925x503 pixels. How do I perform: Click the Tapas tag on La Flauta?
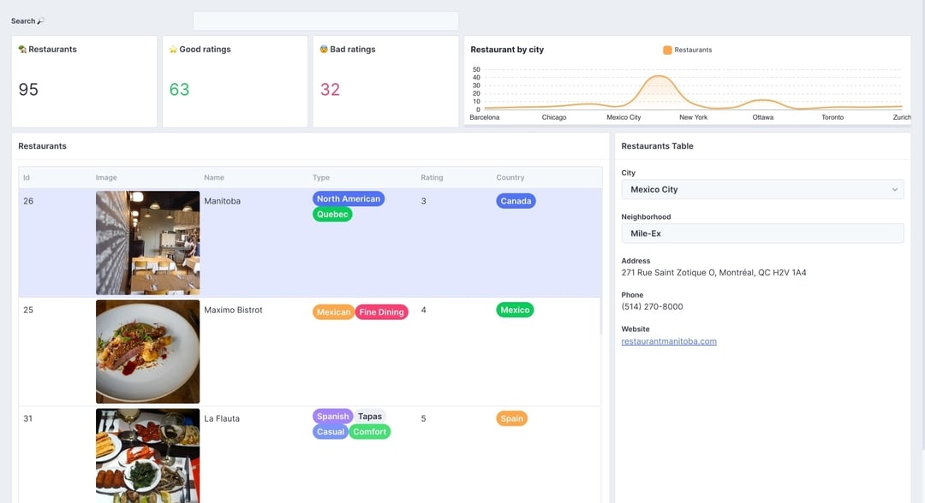pyautogui.click(x=370, y=416)
